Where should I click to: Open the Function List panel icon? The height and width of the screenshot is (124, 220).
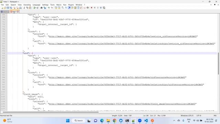(81, 8)
